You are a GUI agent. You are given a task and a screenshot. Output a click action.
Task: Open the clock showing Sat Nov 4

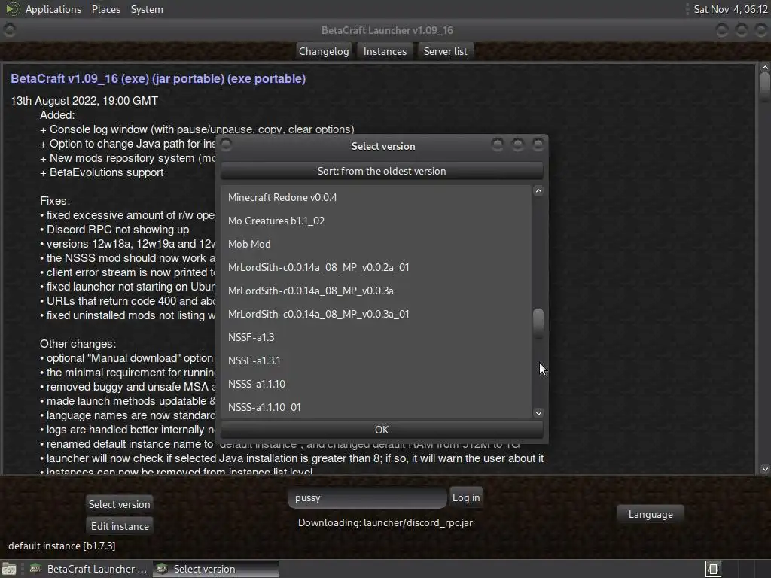tap(730, 9)
